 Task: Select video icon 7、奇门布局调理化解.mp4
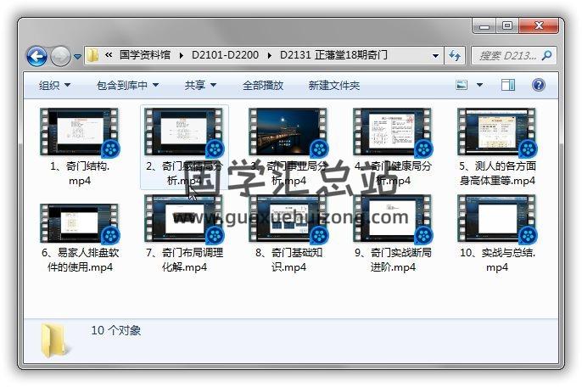tap(184, 219)
